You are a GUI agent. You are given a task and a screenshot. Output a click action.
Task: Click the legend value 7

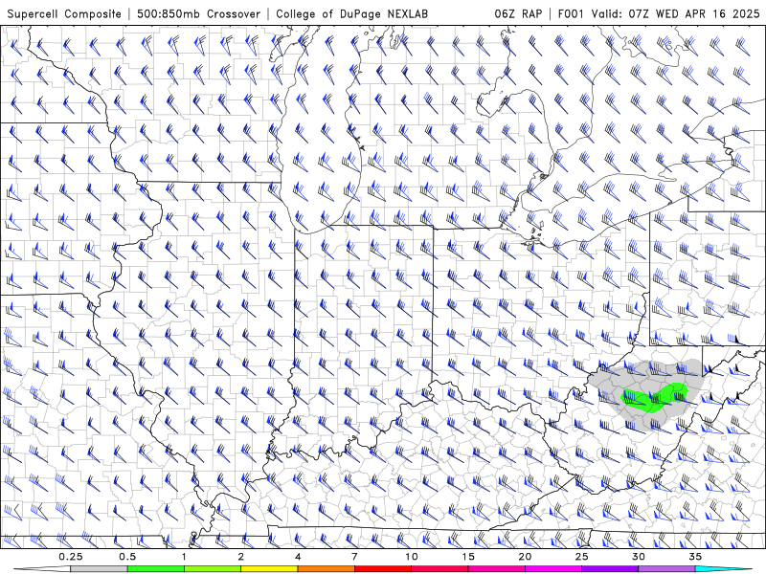pos(354,557)
